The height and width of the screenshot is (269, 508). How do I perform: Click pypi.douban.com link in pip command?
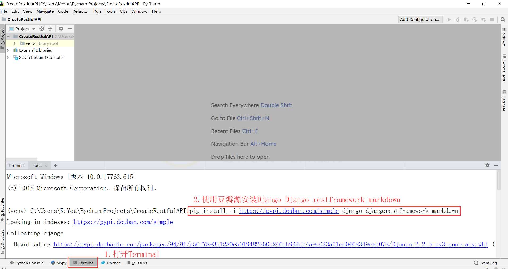289,211
